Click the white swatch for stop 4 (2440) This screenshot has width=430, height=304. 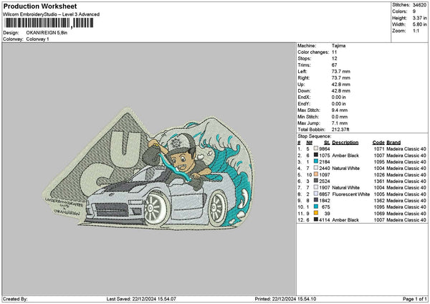pyautogui.click(x=316, y=168)
